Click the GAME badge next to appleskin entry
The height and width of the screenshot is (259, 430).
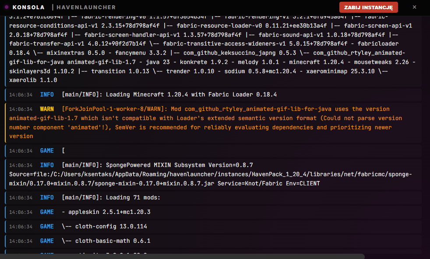click(x=47, y=212)
